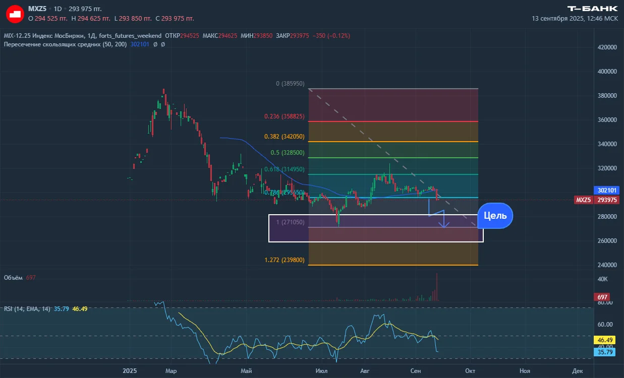Screen dimensions: 624x378
Task: Click the ОТКР294525 value in the legend
Action: (182, 36)
